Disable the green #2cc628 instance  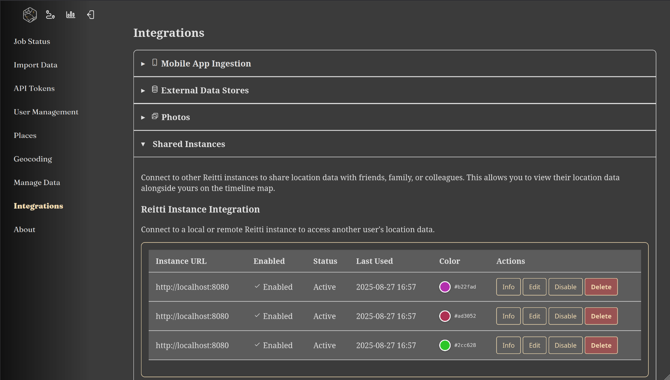click(x=565, y=345)
